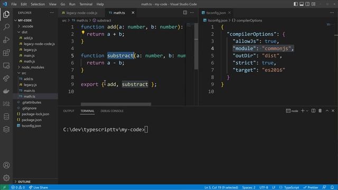Screen dimensions: 338x190
Task: Open the layers stack view in activity bar
Action: (x=6, y=129)
